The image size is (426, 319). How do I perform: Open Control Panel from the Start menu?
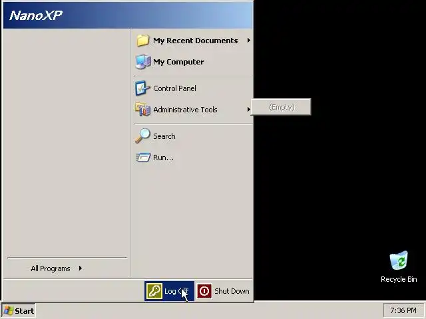193,88
